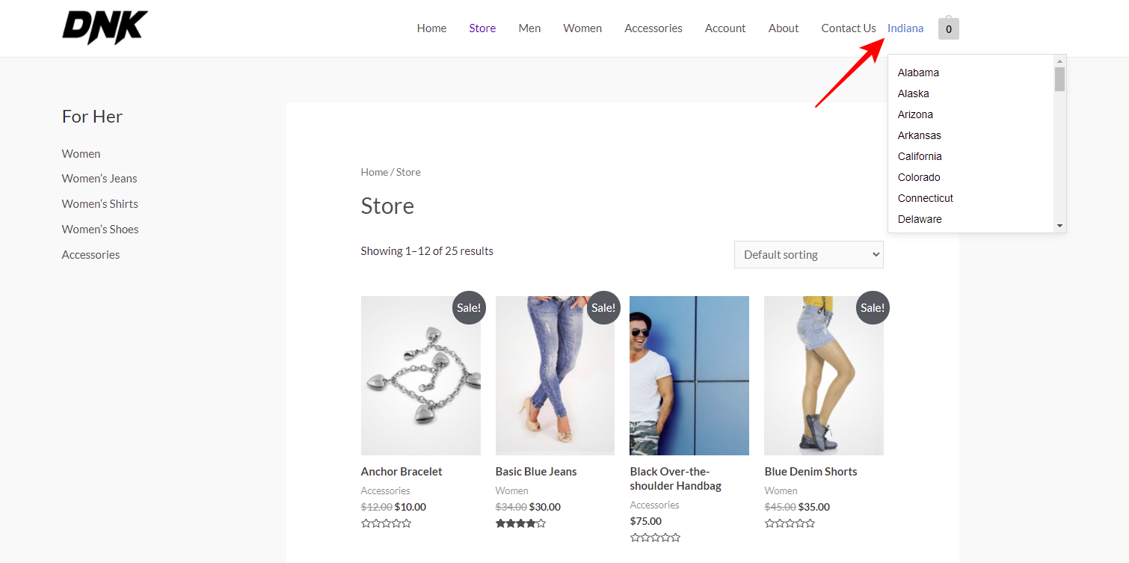View the Anchor Bracelet product image
1129x563 pixels.
(x=420, y=375)
